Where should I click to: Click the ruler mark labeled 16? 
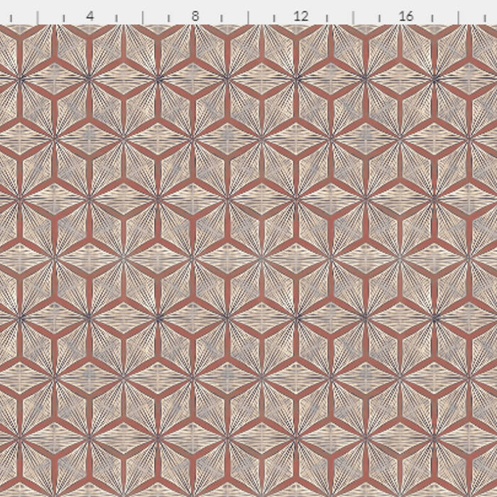point(405,15)
